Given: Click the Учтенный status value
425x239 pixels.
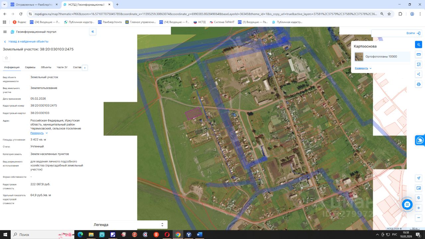Looking at the screenshot, I should coord(37,146).
